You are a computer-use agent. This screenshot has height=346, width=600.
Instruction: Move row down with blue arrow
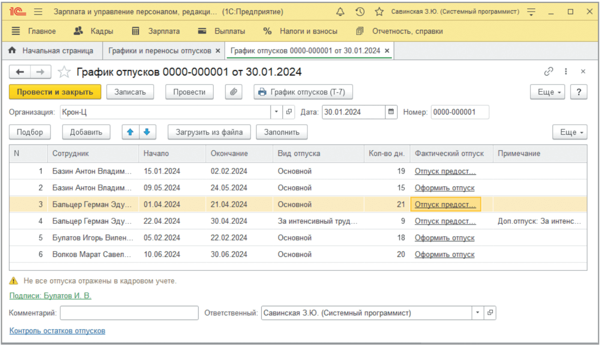(147, 132)
